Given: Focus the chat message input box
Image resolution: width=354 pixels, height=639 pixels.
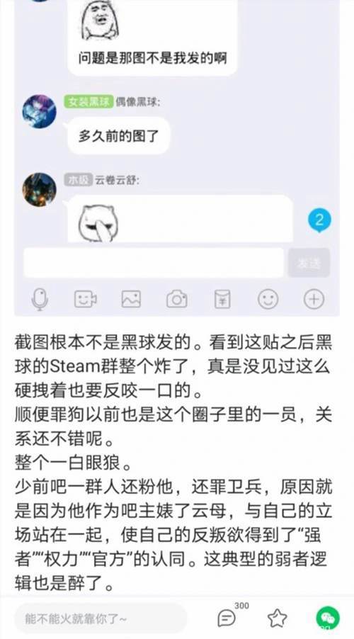Looking at the screenshot, I should tap(154, 263).
